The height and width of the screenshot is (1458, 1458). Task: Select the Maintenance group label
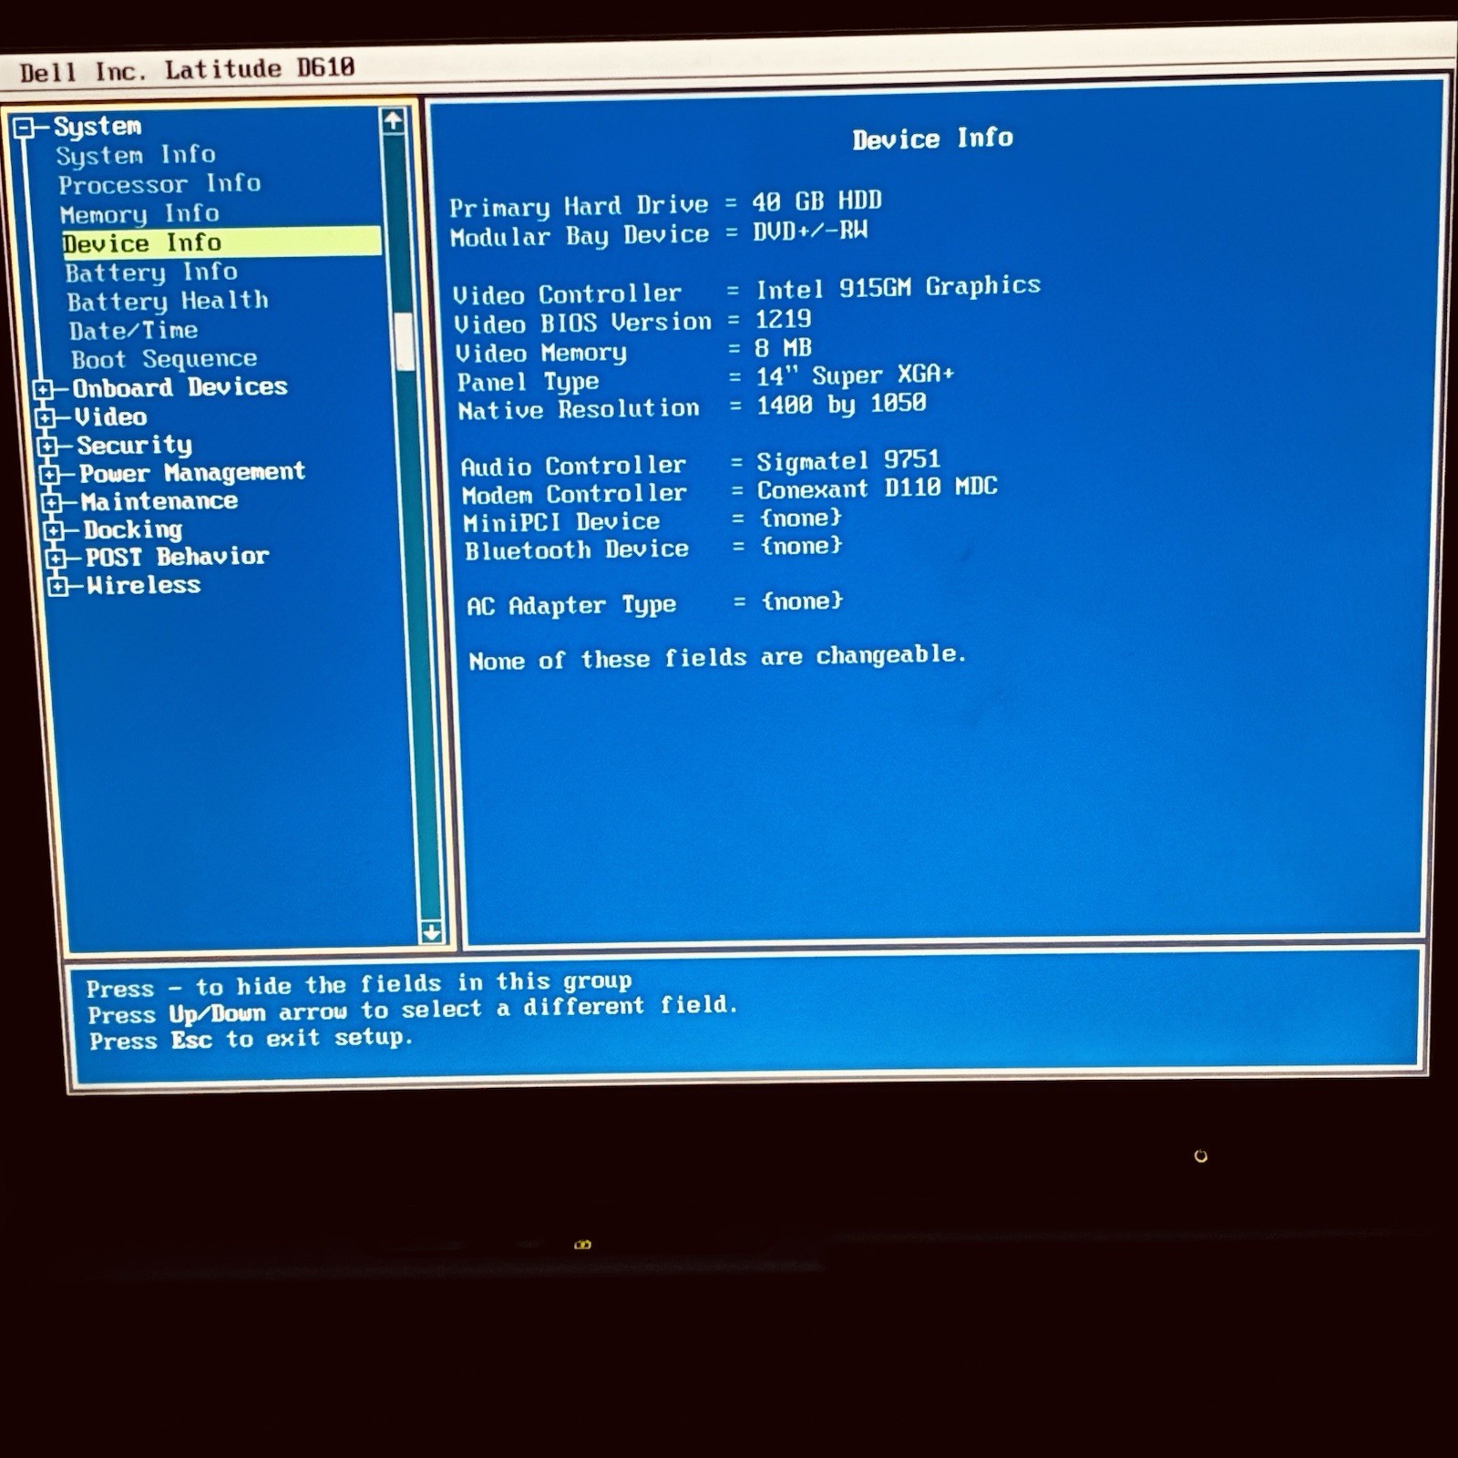pyautogui.click(x=159, y=501)
